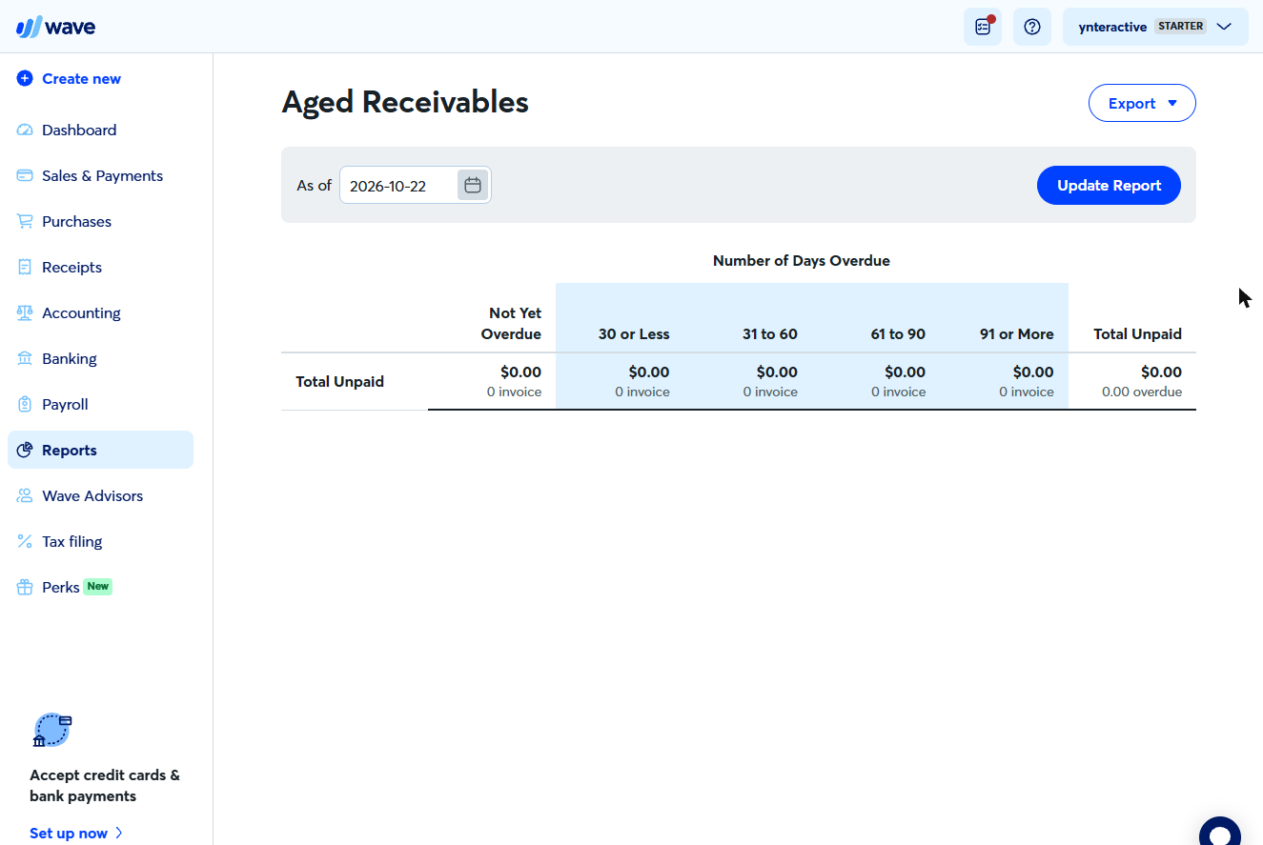Click the Aged Receivables heading
Image resolution: width=1263 pixels, height=845 pixels.
point(405,102)
